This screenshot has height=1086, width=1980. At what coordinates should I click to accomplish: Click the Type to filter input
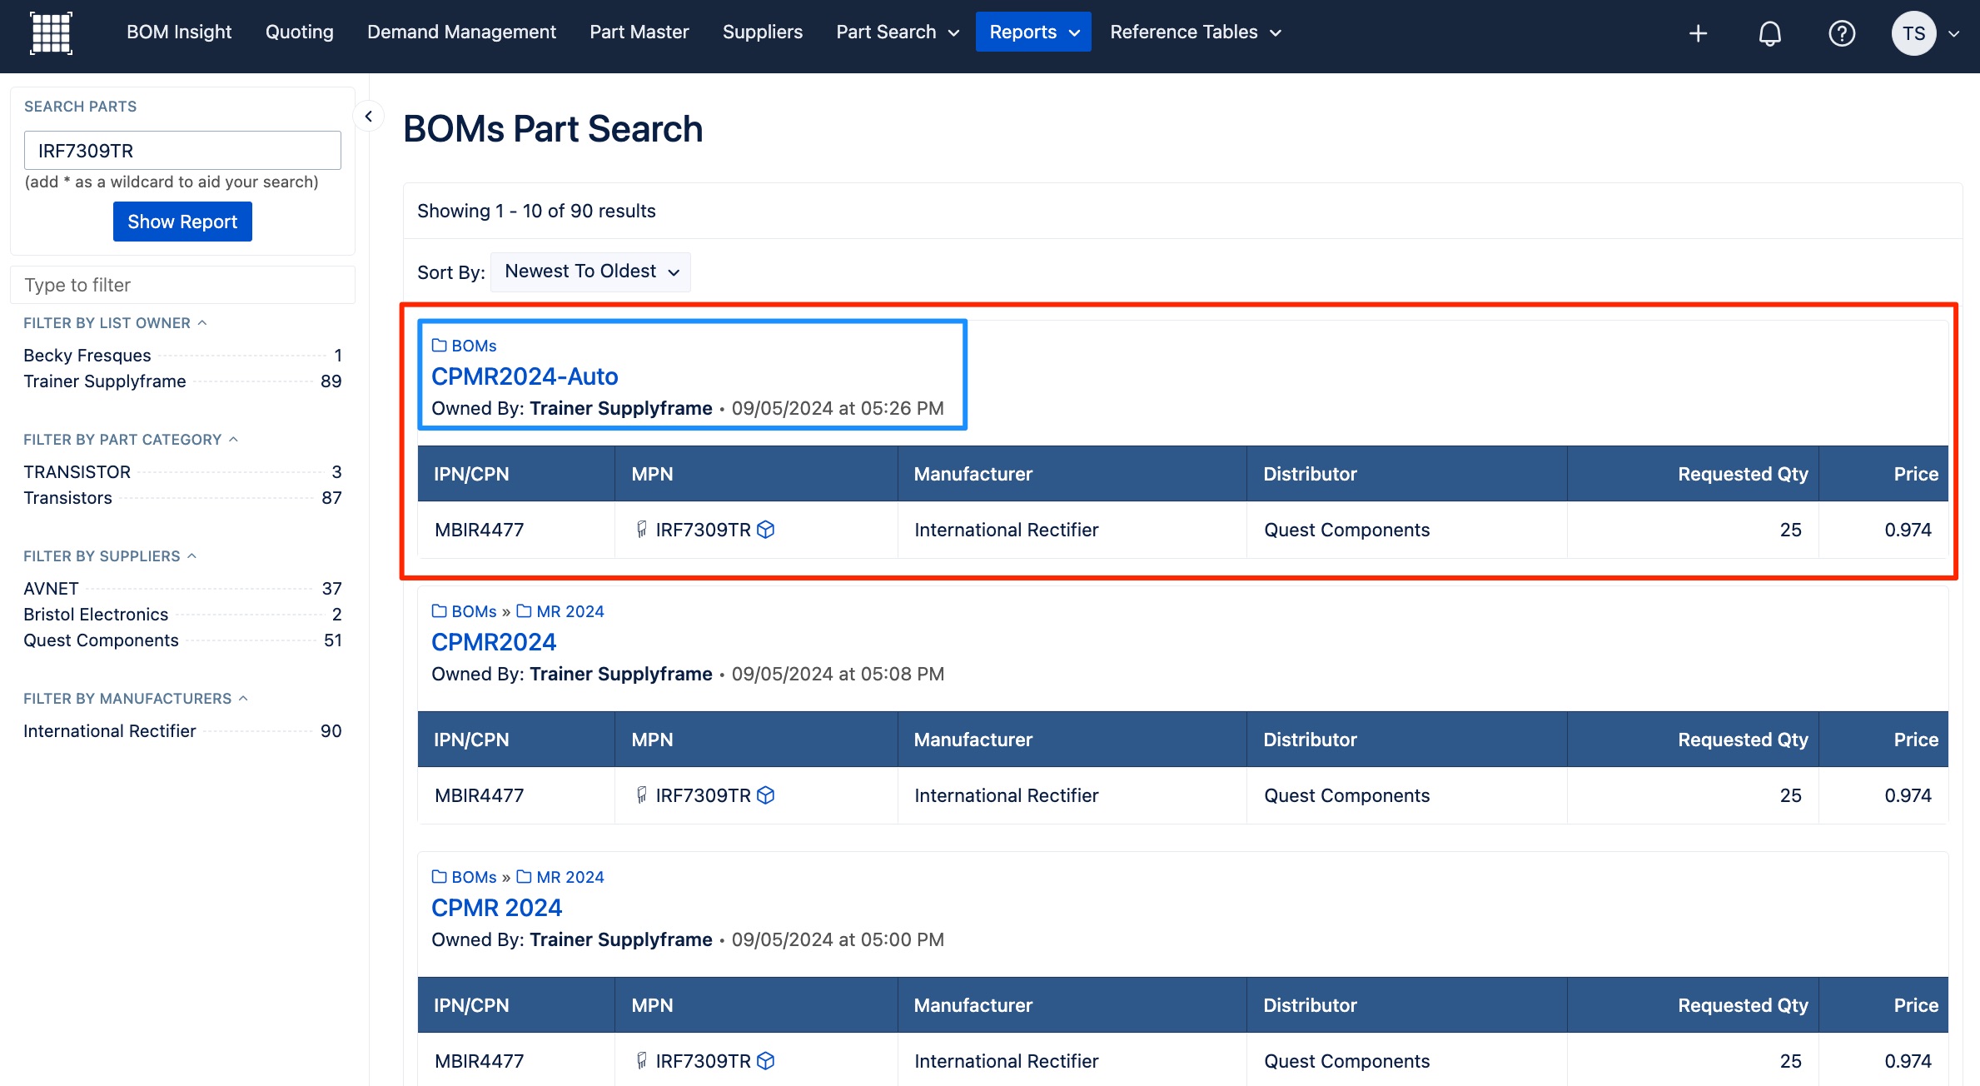182,285
